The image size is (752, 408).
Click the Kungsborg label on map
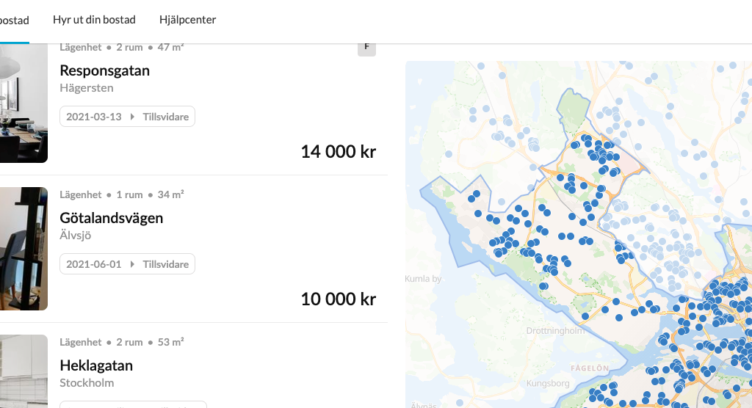[548, 384]
